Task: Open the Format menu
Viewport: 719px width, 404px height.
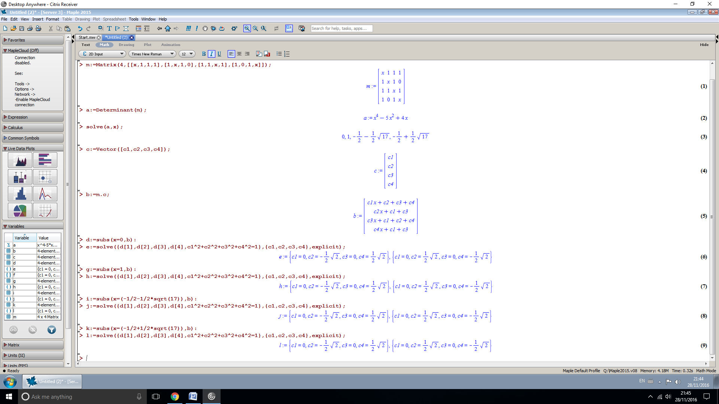Action: [x=52, y=19]
